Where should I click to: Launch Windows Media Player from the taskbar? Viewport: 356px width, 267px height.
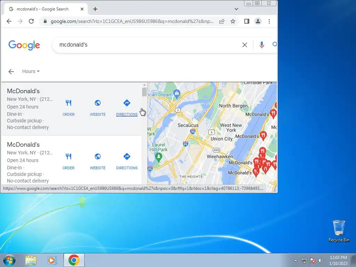click(x=52, y=260)
